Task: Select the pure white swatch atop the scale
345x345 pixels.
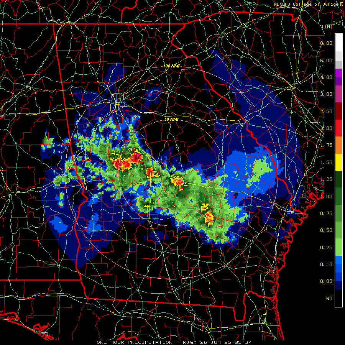Action: click(x=338, y=43)
